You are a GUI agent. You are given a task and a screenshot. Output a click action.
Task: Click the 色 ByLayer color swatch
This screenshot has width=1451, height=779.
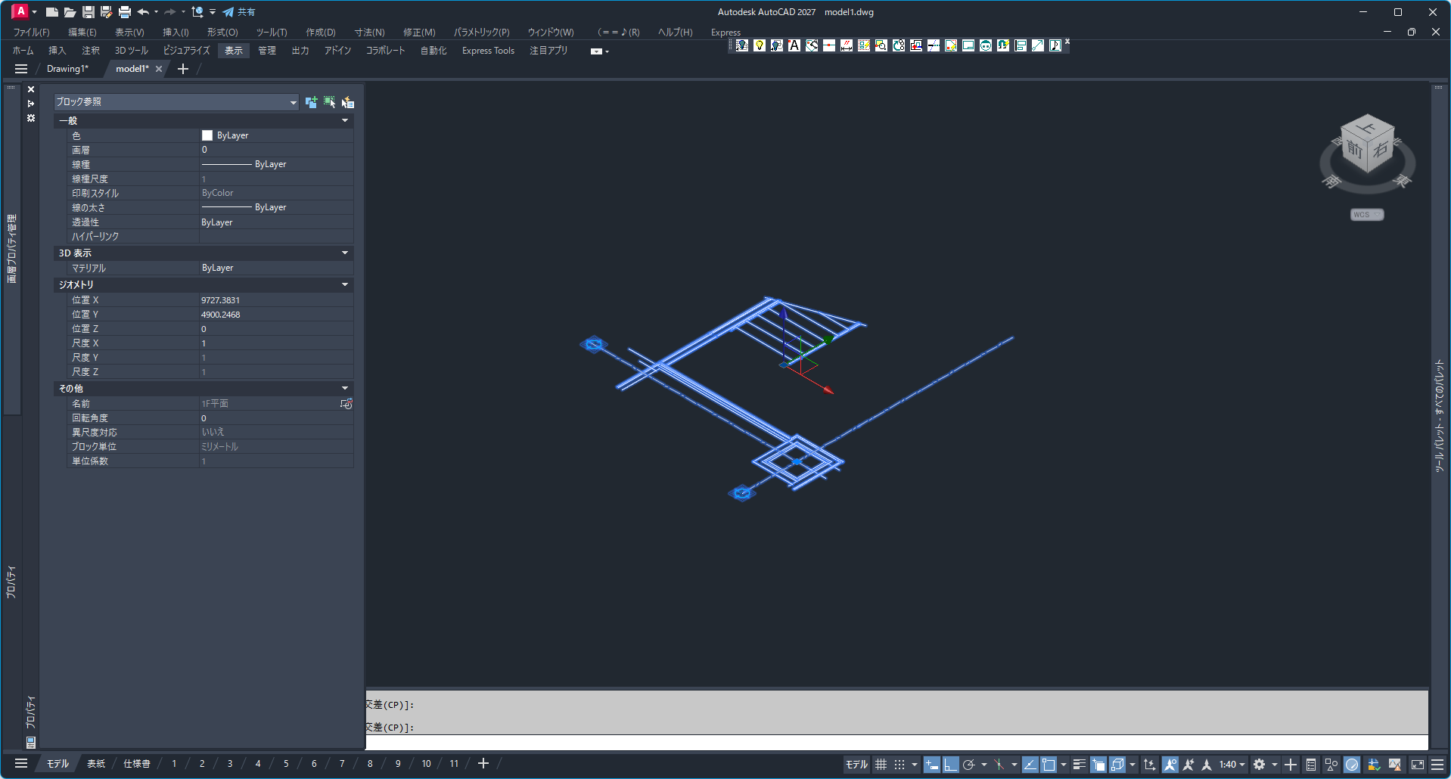[x=207, y=135]
